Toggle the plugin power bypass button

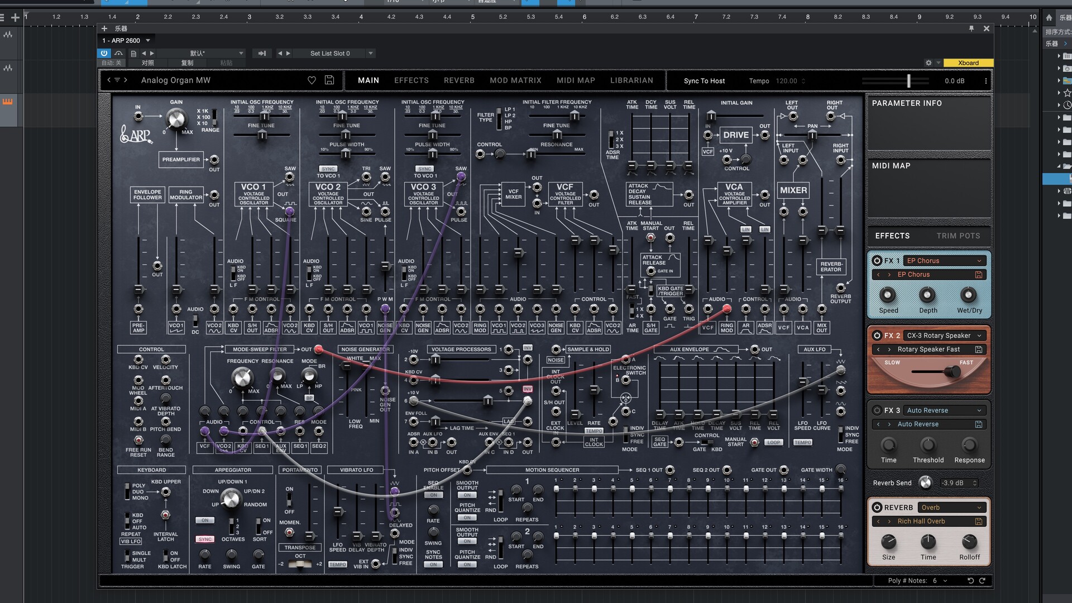click(104, 53)
